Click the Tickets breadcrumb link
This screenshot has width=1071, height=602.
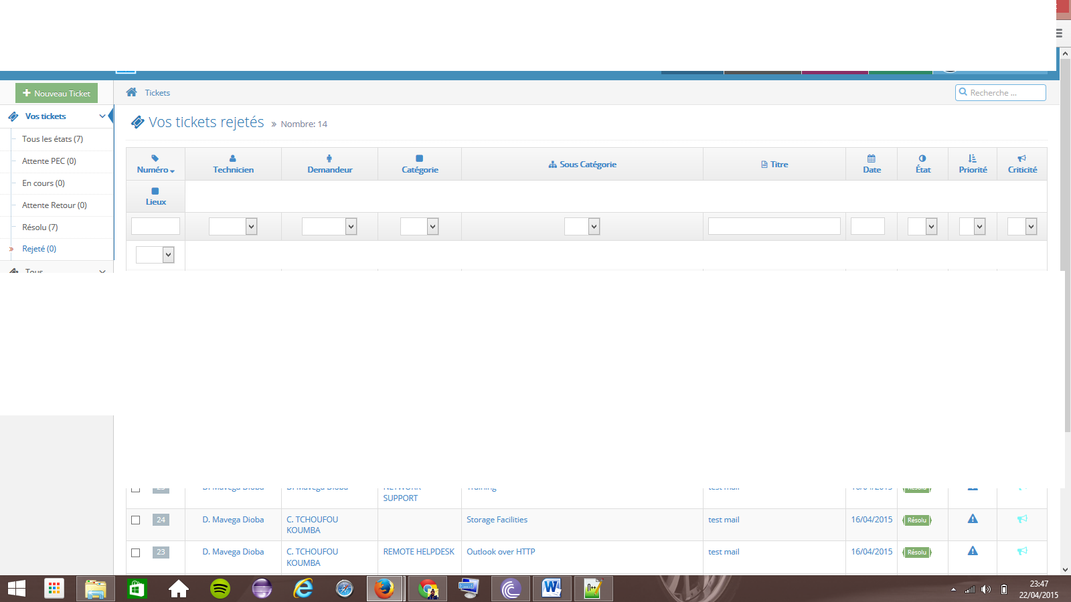pyautogui.click(x=157, y=93)
